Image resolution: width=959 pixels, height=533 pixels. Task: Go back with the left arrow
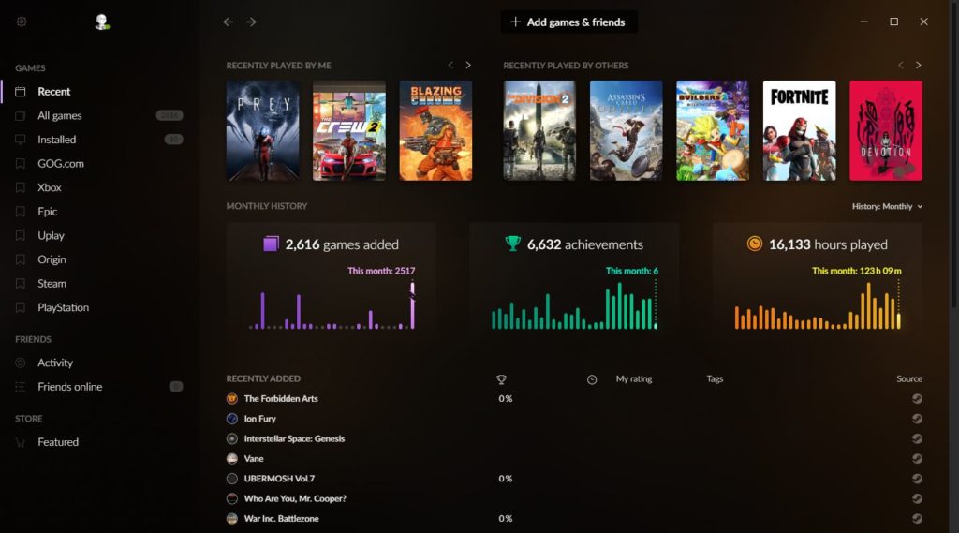point(229,22)
